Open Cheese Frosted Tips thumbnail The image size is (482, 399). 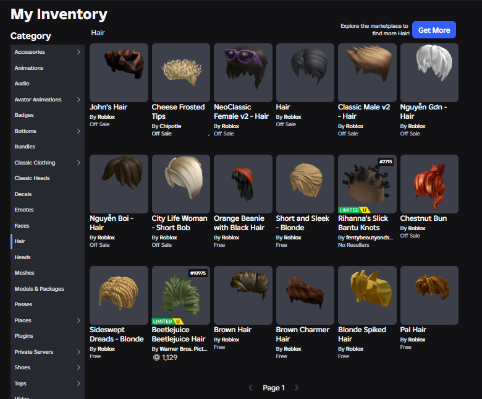[x=180, y=72]
